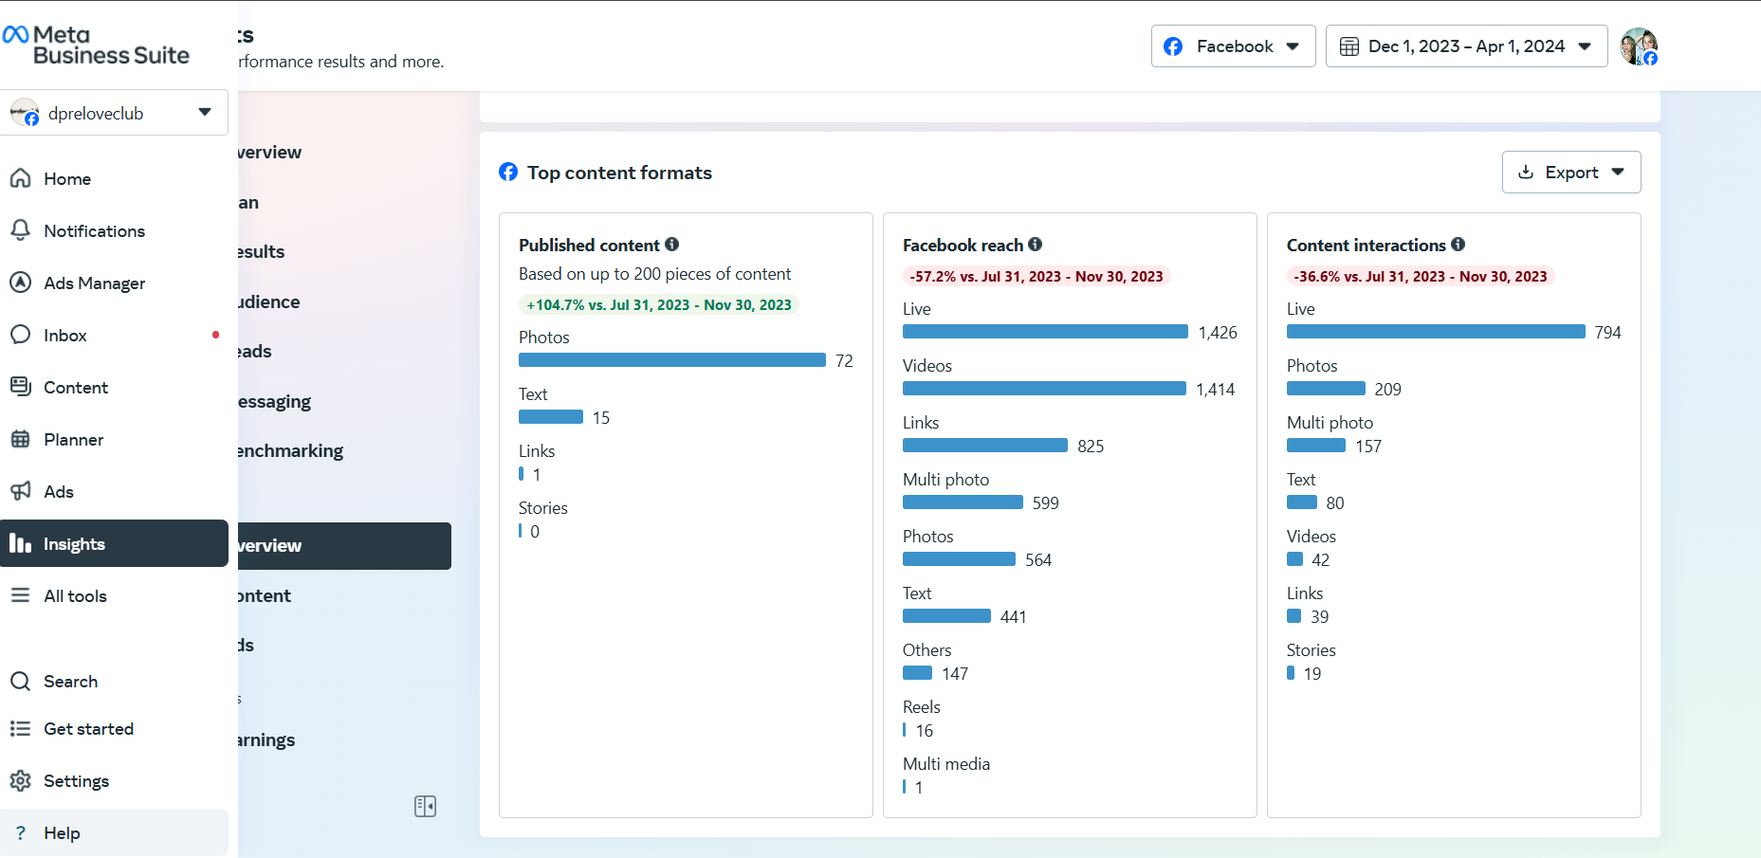Click the Top content formats heading

[x=619, y=173]
